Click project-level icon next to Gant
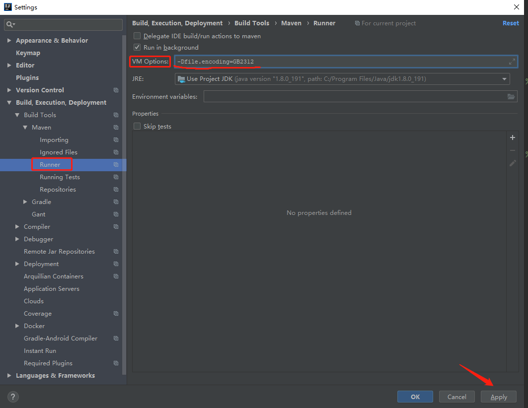 pyautogui.click(x=116, y=214)
